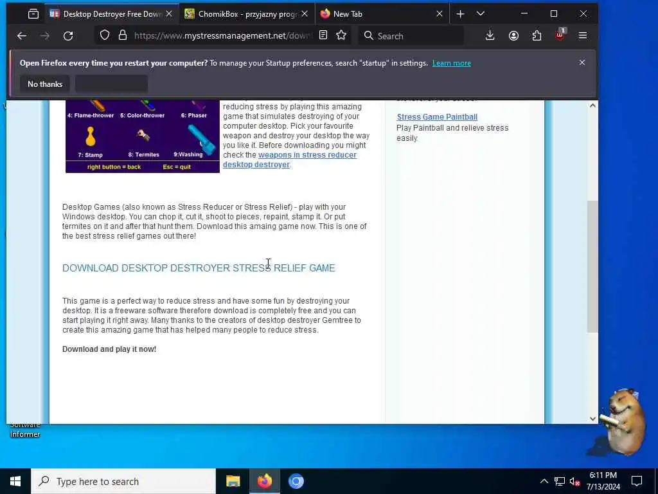Click the page scrollbar up arrow
Viewport: 658px width, 494px height.
pyautogui.click(x=592, y=105)
